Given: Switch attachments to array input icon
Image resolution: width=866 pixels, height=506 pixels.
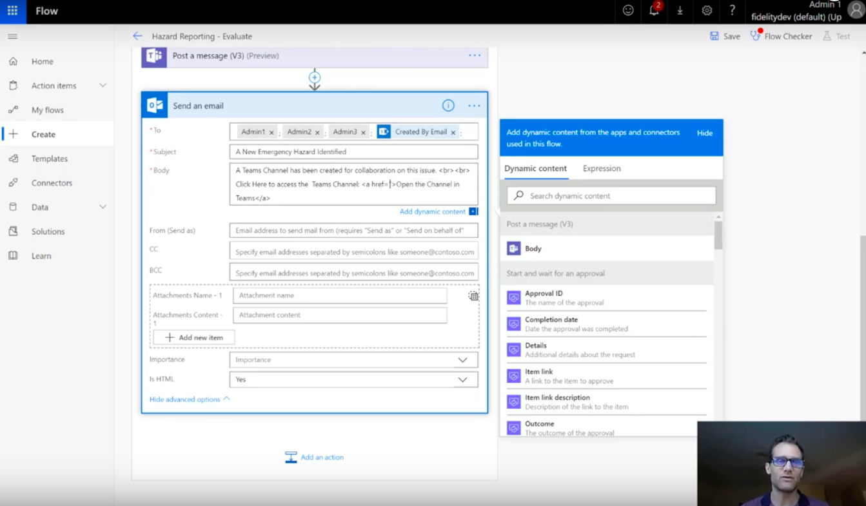Looking at the screenshot, I should tap(473, 296).
